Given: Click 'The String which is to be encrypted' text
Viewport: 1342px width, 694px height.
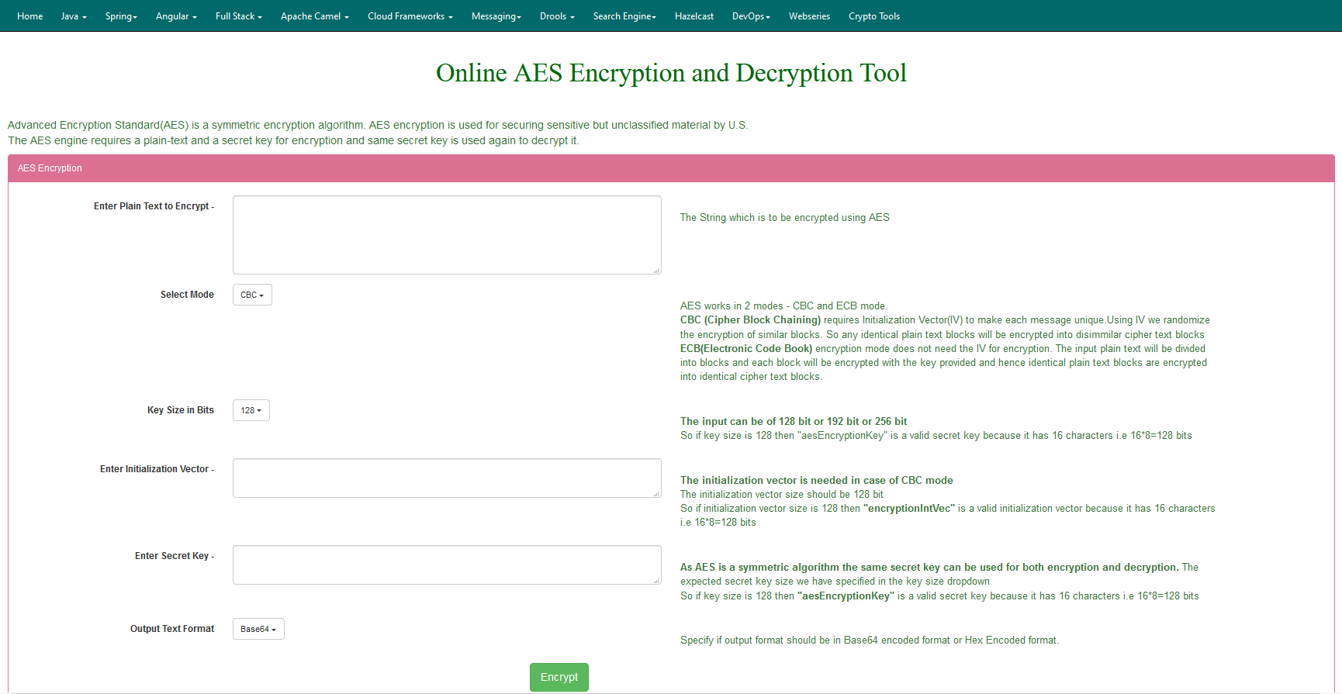Looking at the screenshot, I should click(785, 218).
